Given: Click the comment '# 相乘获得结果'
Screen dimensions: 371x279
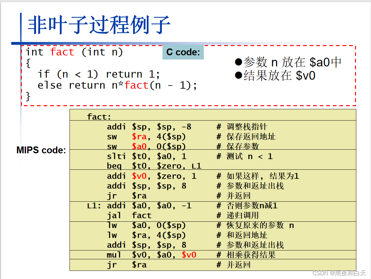Looking at the screenshot, I should point(246,255).
